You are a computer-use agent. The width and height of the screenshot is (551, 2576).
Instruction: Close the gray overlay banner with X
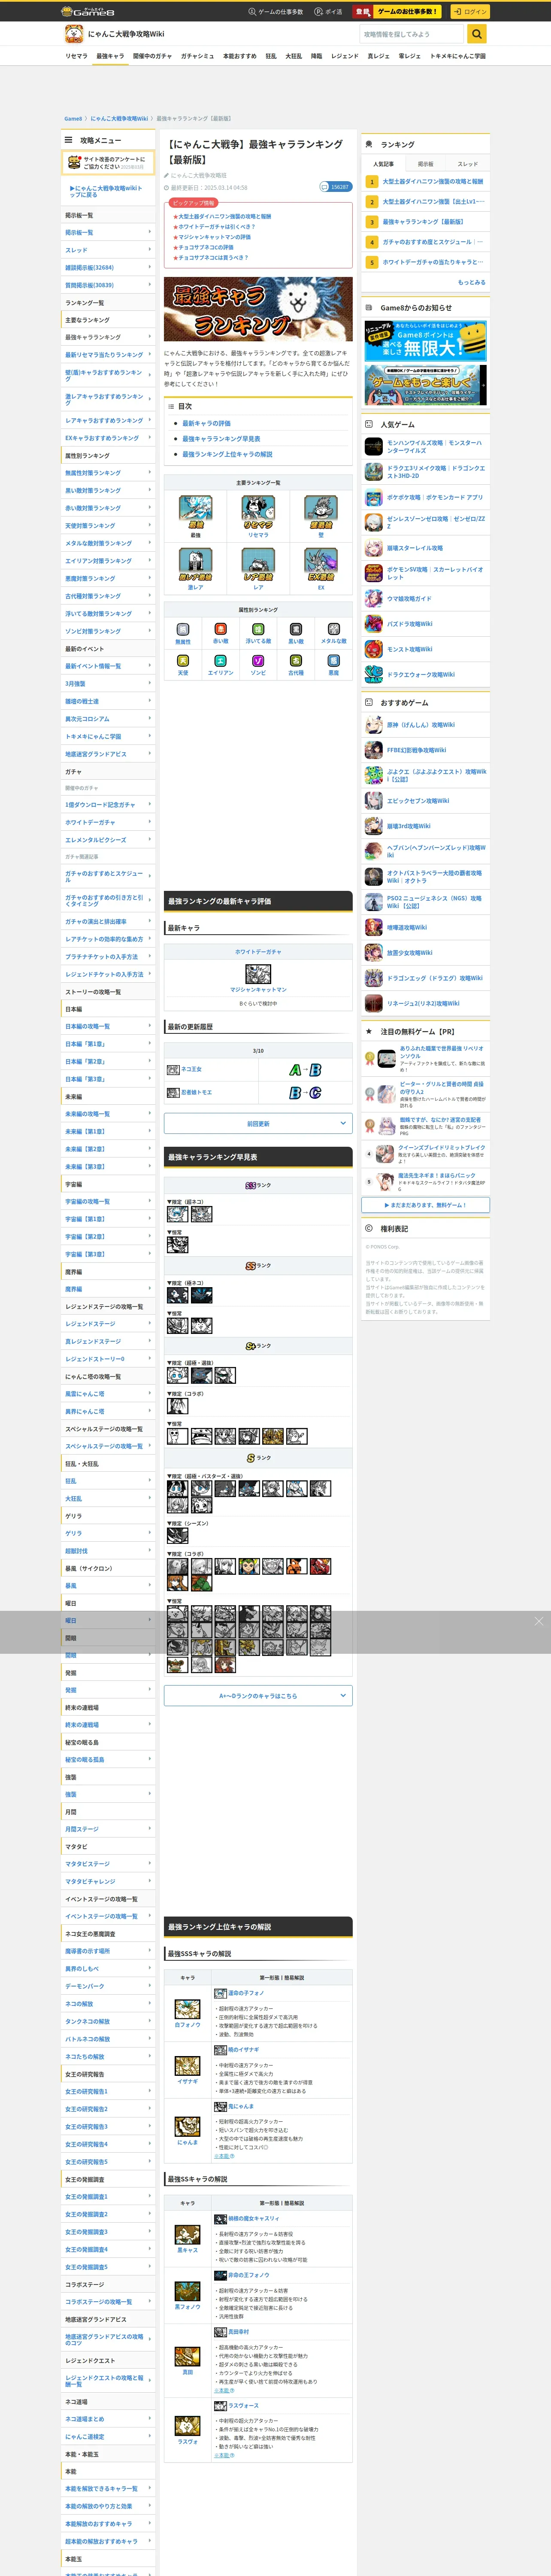(x=539, y=1621)
